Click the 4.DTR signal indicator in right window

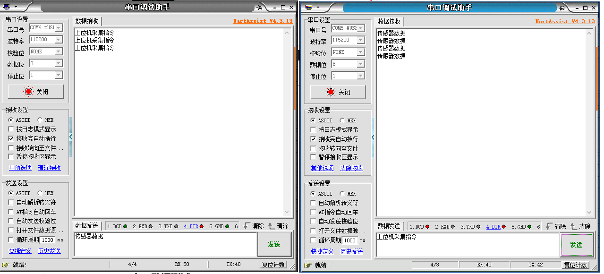click(x=494, y=227)
